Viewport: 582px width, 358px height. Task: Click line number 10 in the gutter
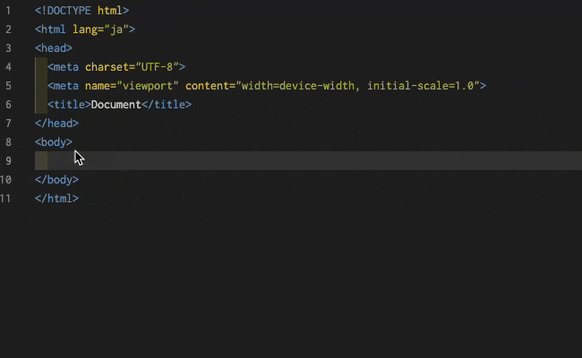pyautogui.click(x=5, y=180)
